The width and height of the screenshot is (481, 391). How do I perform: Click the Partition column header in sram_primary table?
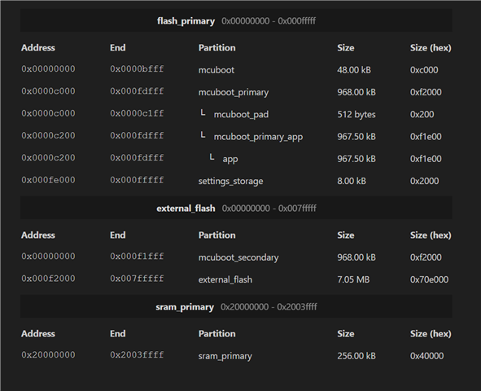point(216,334)
